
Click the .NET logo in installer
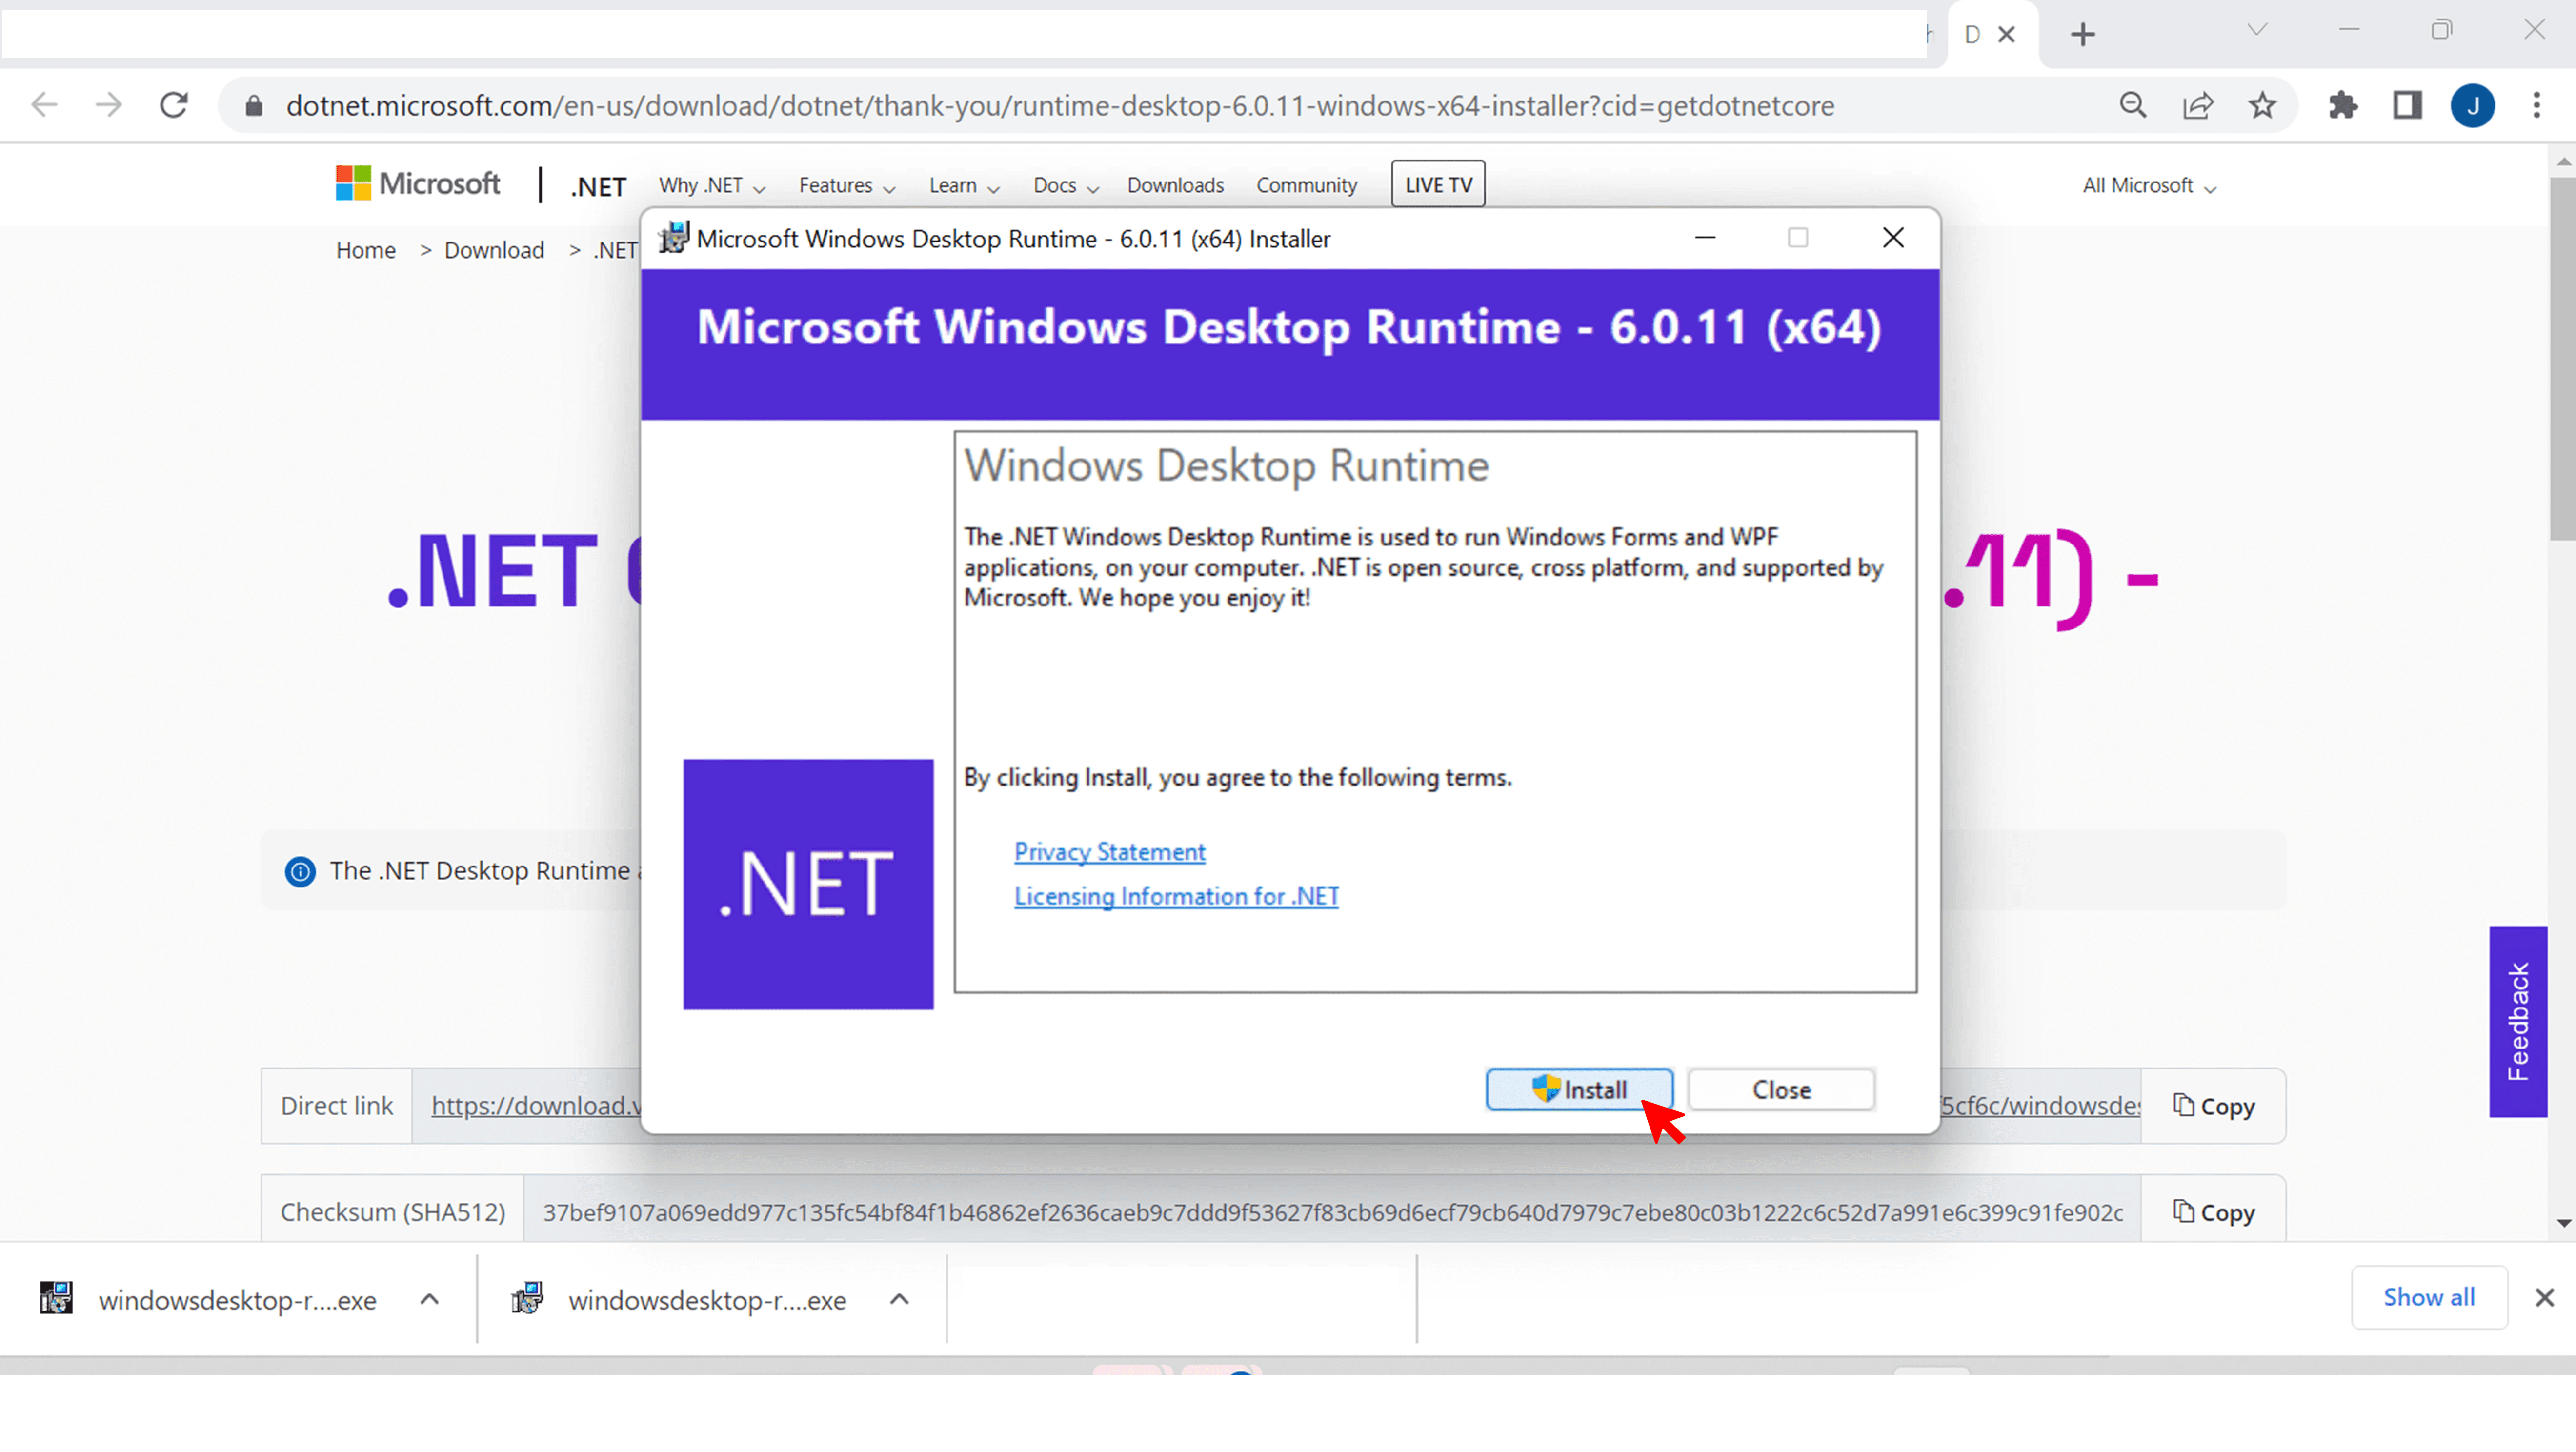click(x=808, y=884)
